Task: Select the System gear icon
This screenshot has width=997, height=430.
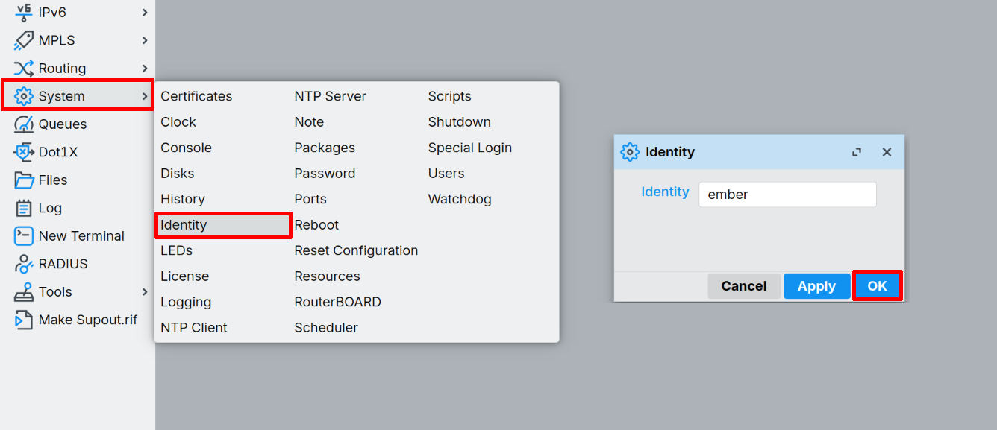Action: coord(22,95)
